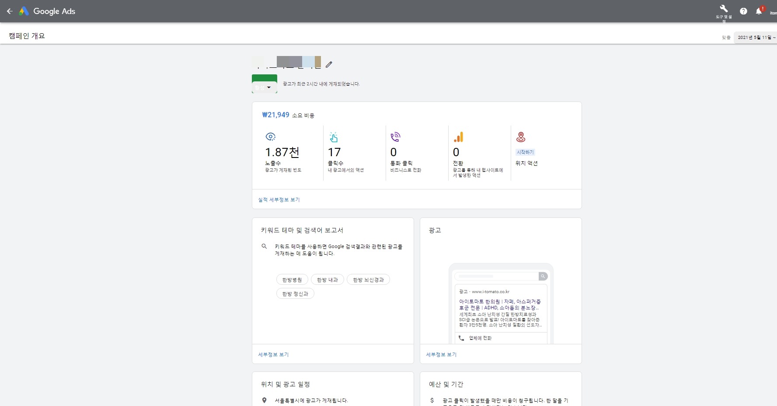This screenshot has width=777, height=406.
Task: Open the date range selector 2021년 5월 11일
Action: pyautogui.click(x=756, y=38)
